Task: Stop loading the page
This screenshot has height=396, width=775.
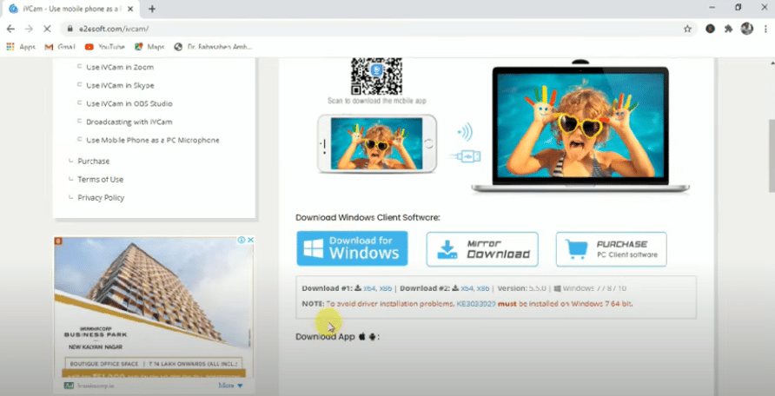Action: click(47, 30)
